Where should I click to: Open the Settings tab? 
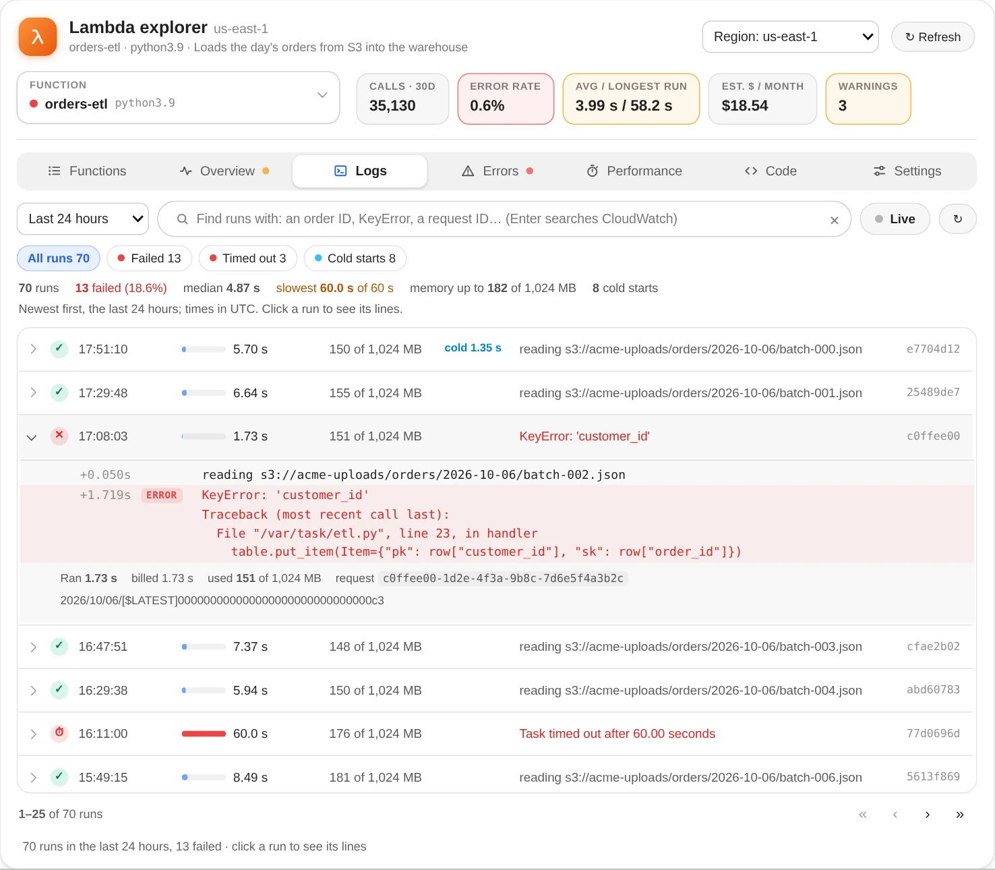(x=907, y=171)
